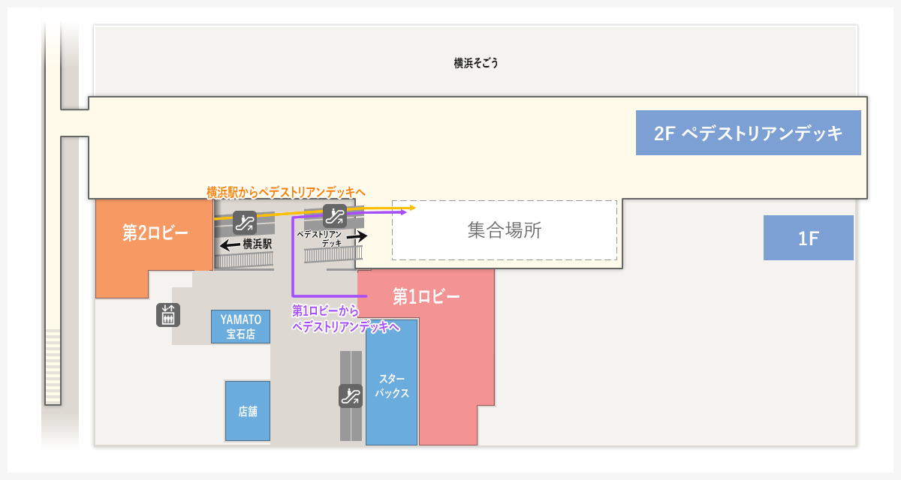Image resolution: width=901 pixels, height=480 pixels.
Task: Click the 店舗 shop block
Action: [247, 412]
